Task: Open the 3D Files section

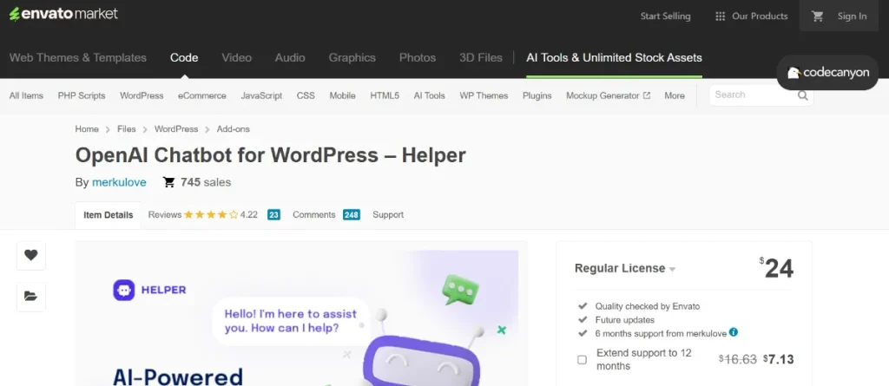Action: pyautogui.click(x=481, y=58)
